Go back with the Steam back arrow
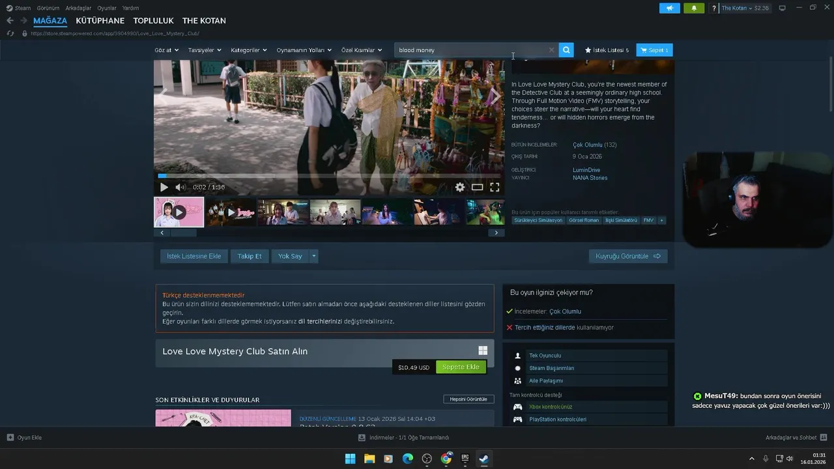 coord(10,21)
